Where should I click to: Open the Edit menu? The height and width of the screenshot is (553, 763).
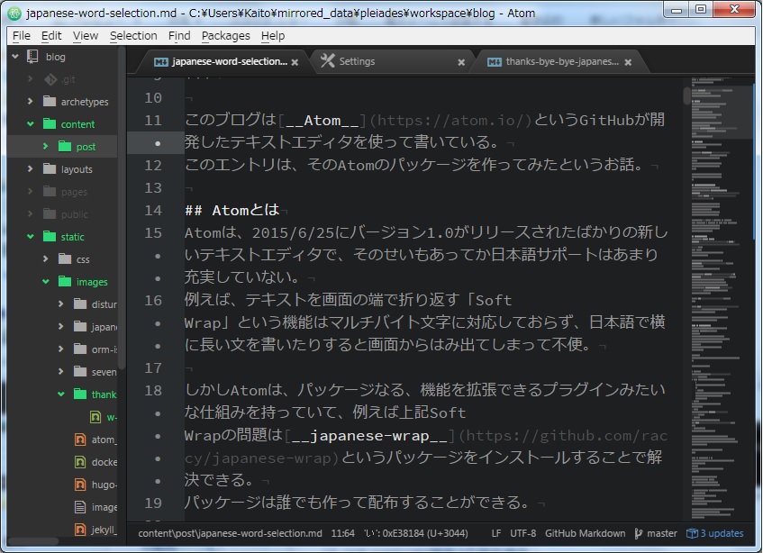51,35
